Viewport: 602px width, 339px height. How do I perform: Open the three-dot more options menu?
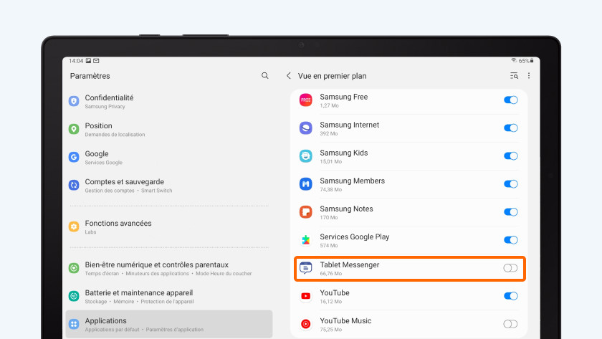coord(529,76)
